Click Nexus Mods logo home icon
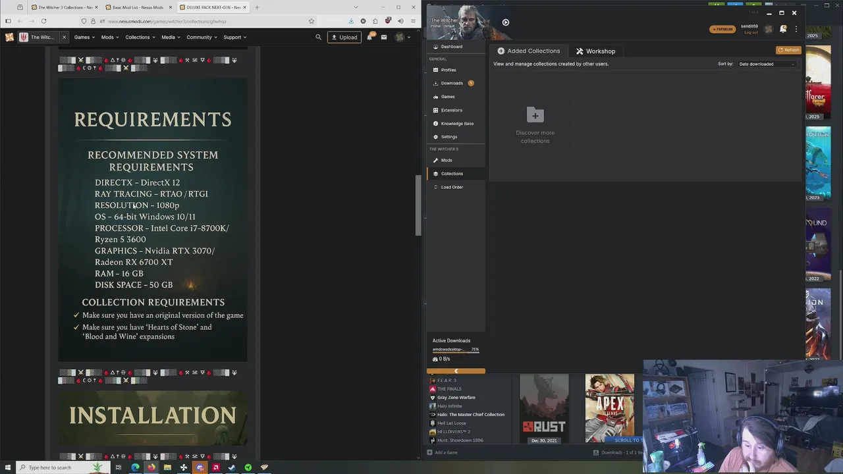 pyautogui.click(x=9, y=38)
